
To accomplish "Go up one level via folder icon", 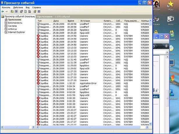I will (12, 12).
